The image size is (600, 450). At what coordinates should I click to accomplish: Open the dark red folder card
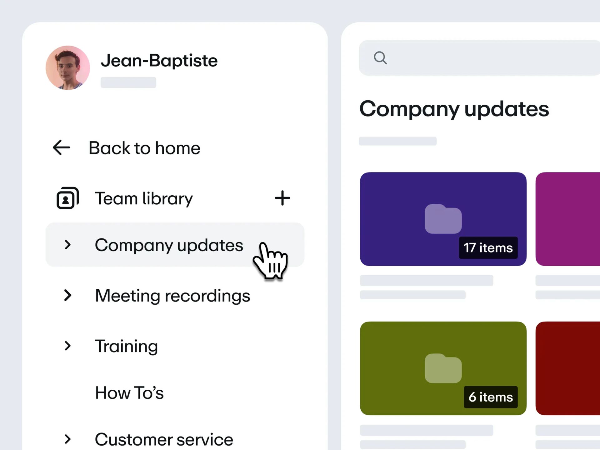[x=568, y=368]
